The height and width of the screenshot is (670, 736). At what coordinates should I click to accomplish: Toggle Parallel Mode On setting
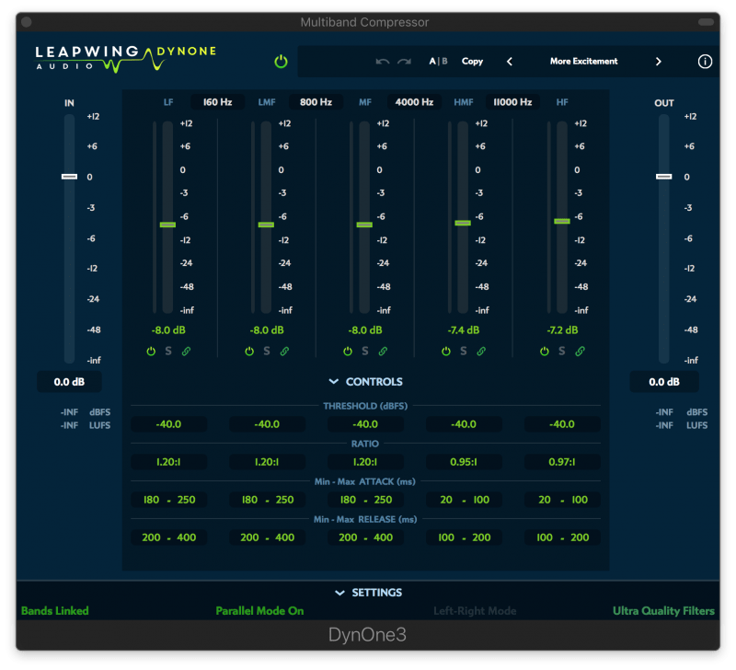pyautogui.click(x=259, y=610)
